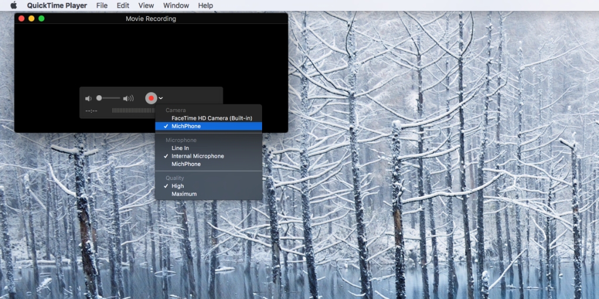Click the recording time display --:--
The height and width of the screenshot is (299, 599).
tap(91, 110)
